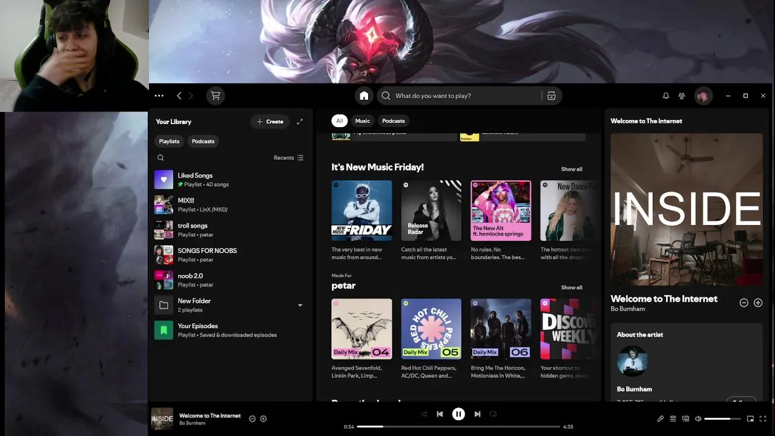This screenshot has width=775, height=436.
Task: Seek in the song progress bar
Action: (458, 427)
